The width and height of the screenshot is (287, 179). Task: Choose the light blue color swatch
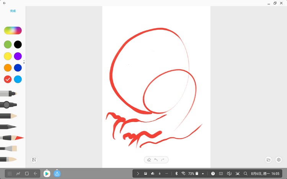[x=18, y=79]
